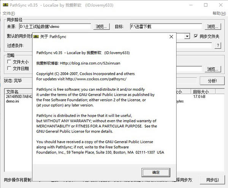
Task: Open the 帮助(H) menu
Action: click(x=219, y=13)
